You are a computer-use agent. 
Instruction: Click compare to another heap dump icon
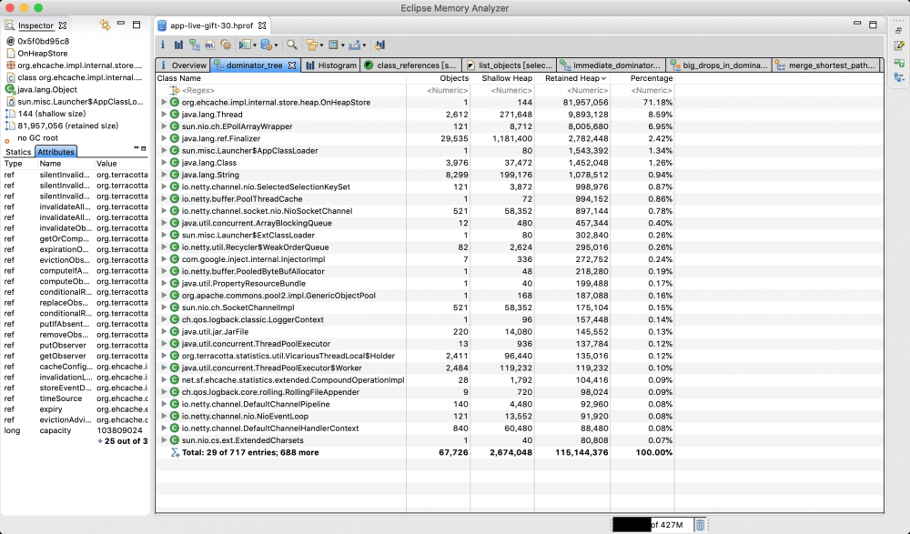tap(380, 45)
